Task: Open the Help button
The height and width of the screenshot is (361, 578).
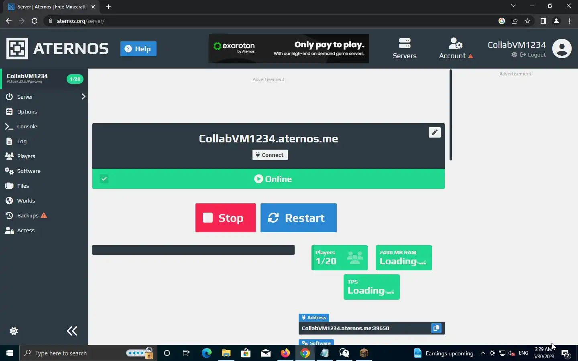Action: 138,49
